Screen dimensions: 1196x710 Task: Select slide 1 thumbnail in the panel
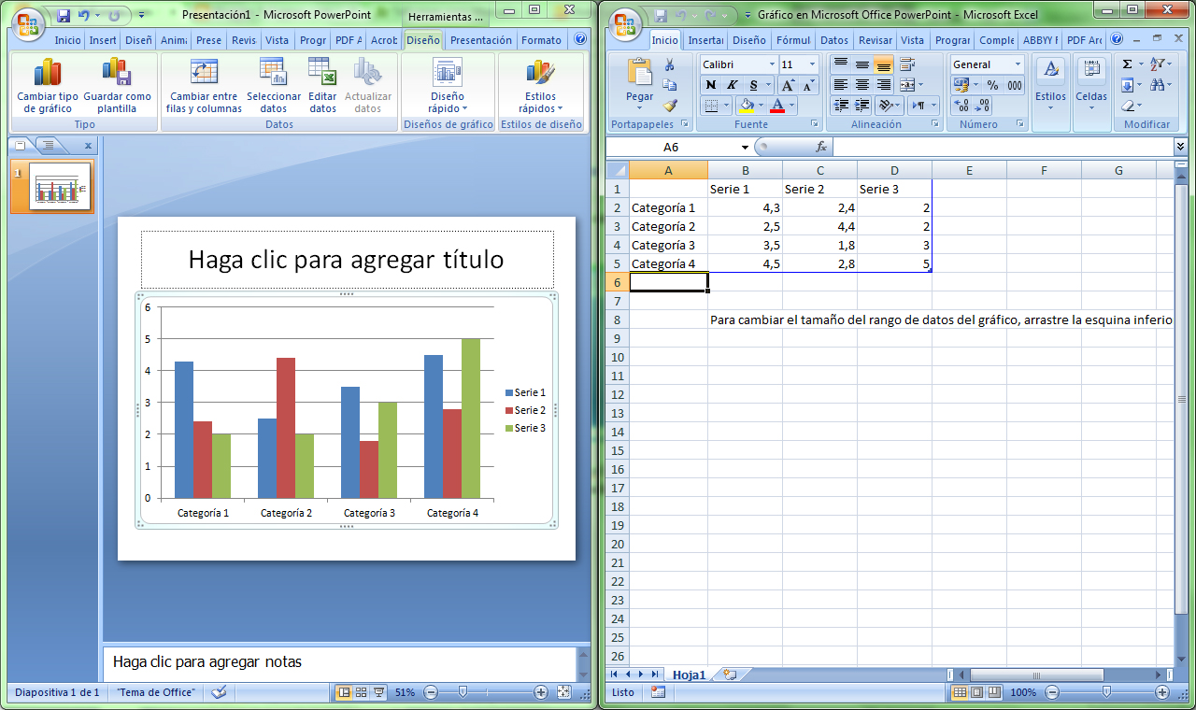pos(60,186)
